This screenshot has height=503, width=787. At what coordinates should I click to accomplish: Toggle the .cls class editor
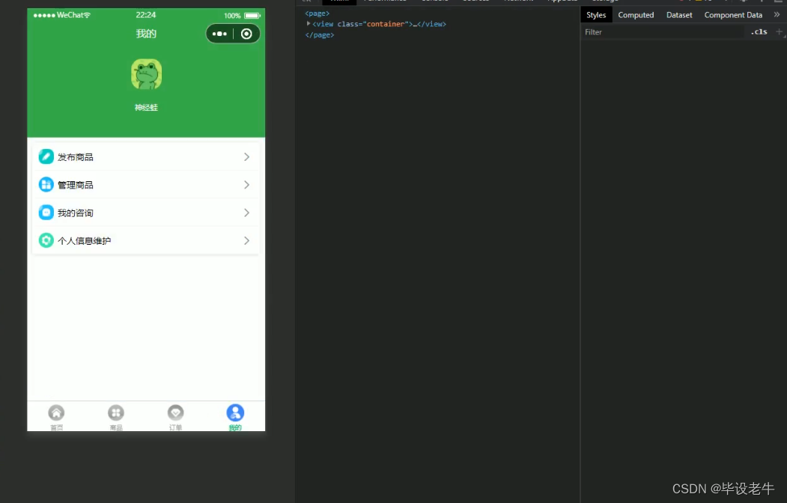(759, 31)
